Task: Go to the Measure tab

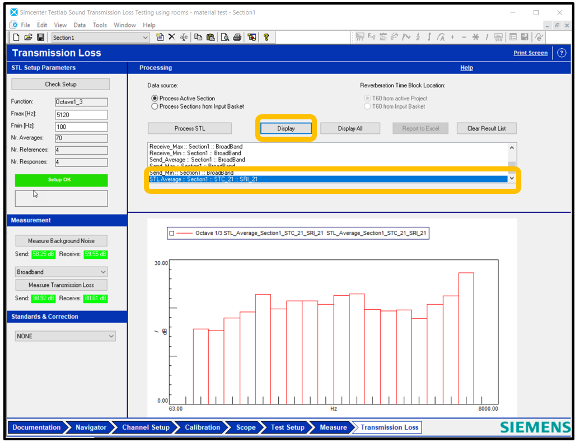Action: (x=333, y=427)
